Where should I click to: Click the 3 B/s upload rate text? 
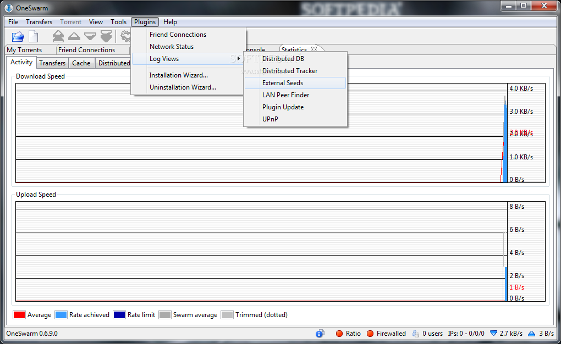pyautogui.click(x=547, y=334)
